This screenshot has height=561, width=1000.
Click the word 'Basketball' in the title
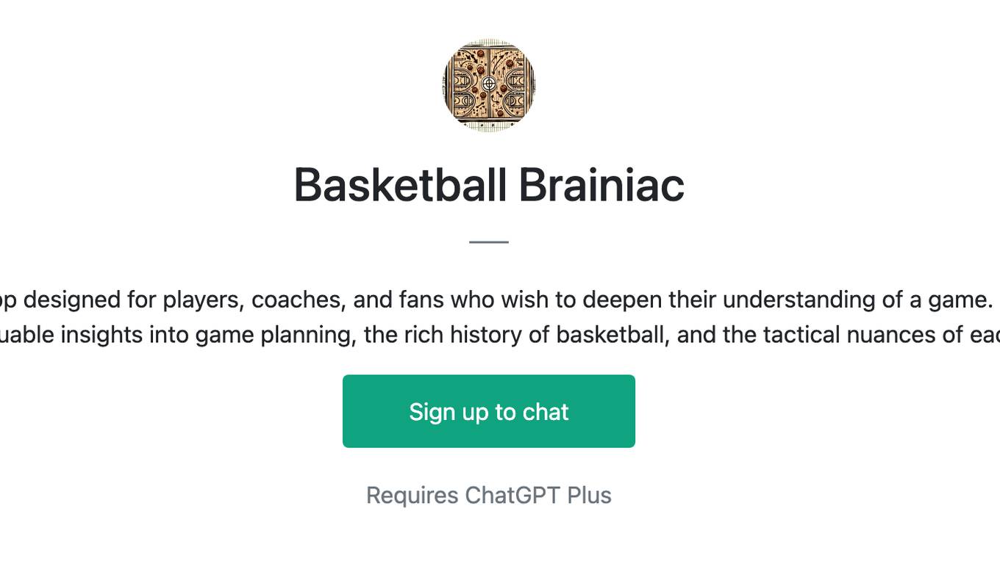pos(401,185)
